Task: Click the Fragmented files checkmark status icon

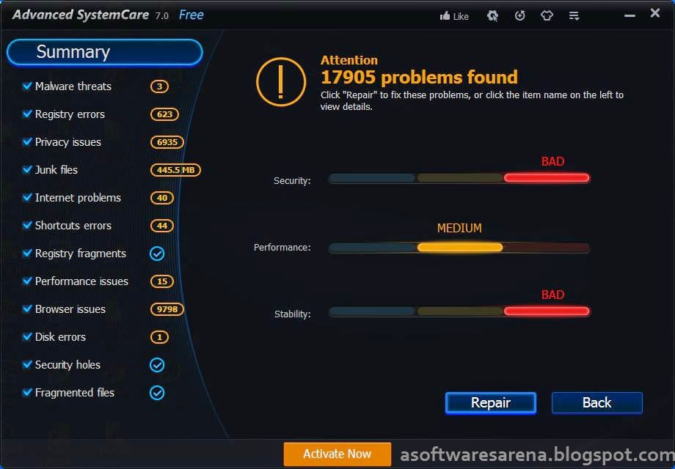Action: coord(157,393)
